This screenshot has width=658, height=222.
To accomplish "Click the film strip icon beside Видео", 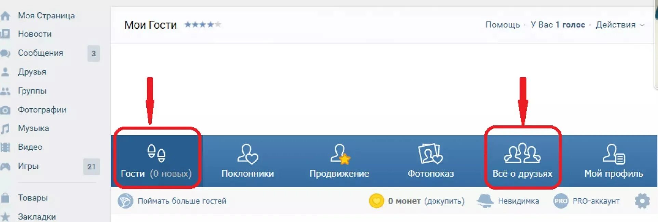I will [x=5, y=147].
